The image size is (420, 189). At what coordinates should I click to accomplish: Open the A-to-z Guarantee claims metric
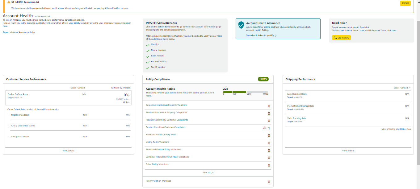(23, 126)
